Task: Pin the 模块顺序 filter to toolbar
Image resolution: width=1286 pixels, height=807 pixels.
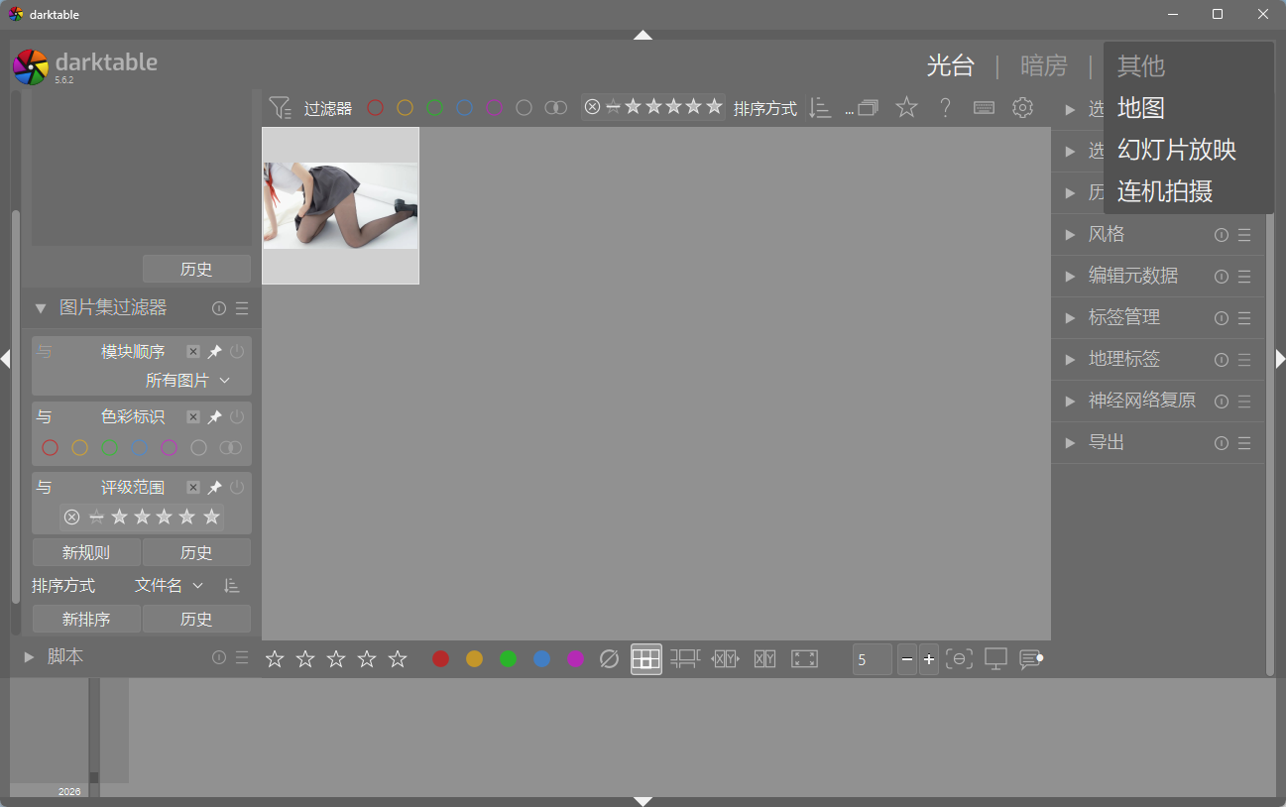Action: [214, 352]
